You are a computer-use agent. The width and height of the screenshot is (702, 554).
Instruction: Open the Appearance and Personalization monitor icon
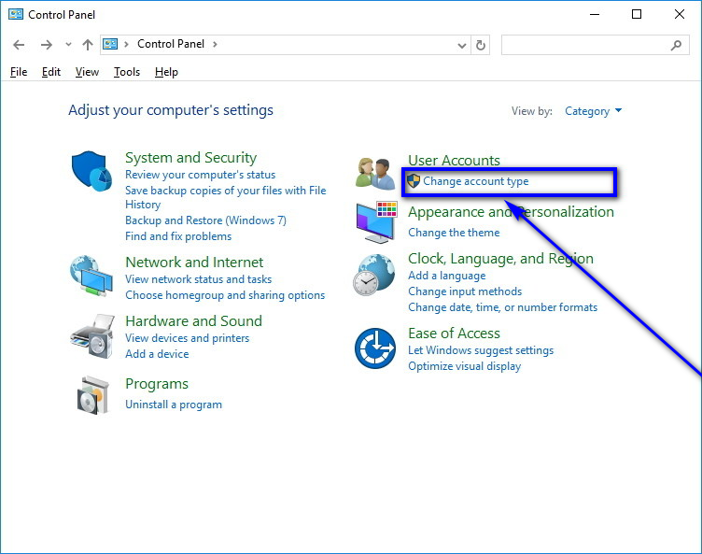click(x=375, y=221)
